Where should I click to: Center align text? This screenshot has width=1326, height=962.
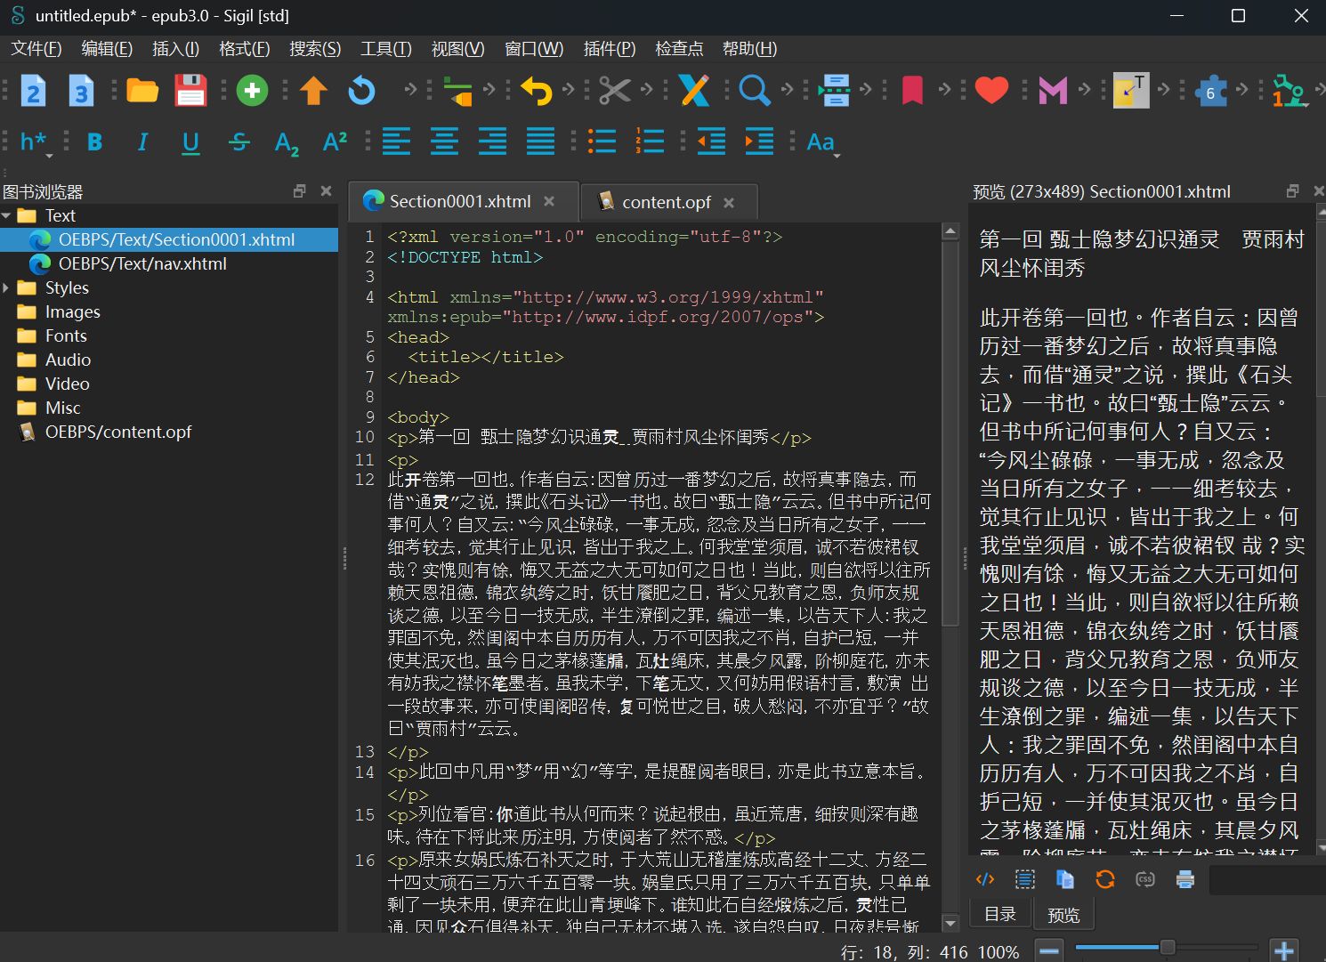pyautogui.click(x=444, y=142)
